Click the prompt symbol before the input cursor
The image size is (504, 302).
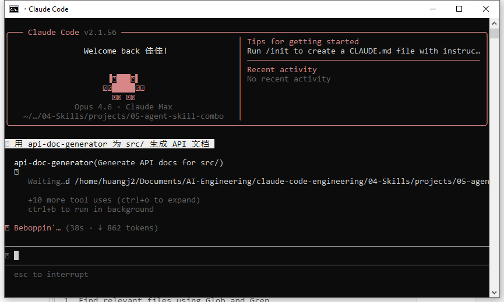coord(7,255)
